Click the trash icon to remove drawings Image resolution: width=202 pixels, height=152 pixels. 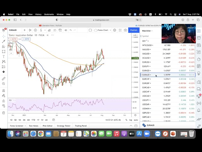click(3, 113)
